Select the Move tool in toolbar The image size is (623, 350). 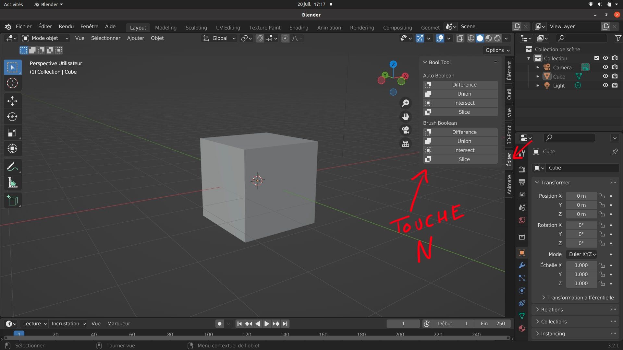(12, 101)
